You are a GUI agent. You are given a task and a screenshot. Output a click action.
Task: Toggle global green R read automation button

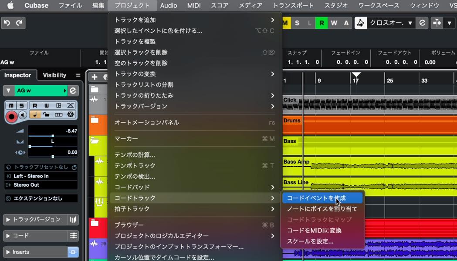point(322,23)
